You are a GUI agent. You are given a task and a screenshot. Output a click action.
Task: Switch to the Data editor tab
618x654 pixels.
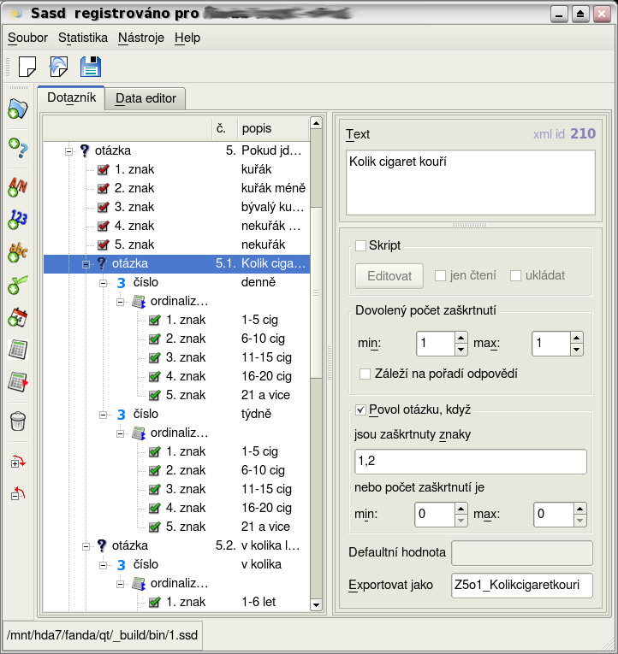146,98
